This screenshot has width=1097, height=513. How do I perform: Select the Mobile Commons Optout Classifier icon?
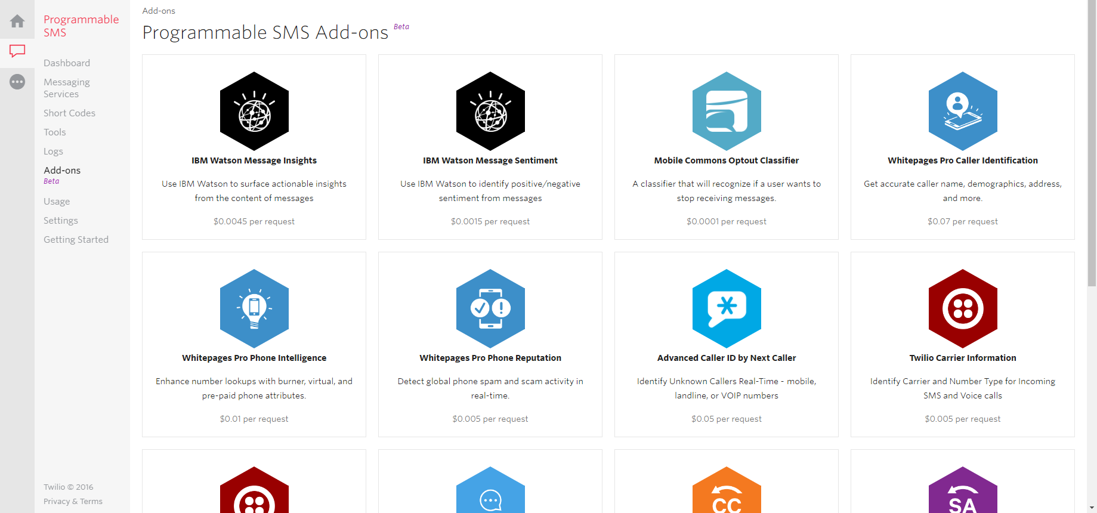pos(727,112)
